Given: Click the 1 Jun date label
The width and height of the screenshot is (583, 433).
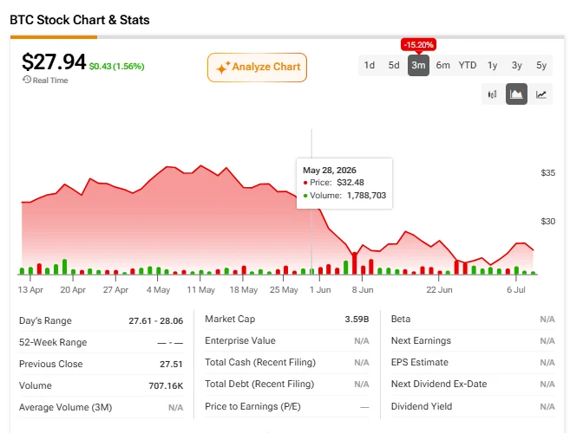Looking at the screenshot, I should click(320, 290).
